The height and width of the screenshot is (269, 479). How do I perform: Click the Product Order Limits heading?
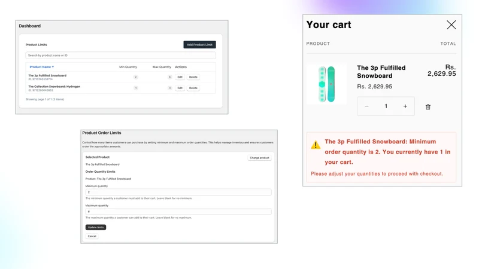102,133
